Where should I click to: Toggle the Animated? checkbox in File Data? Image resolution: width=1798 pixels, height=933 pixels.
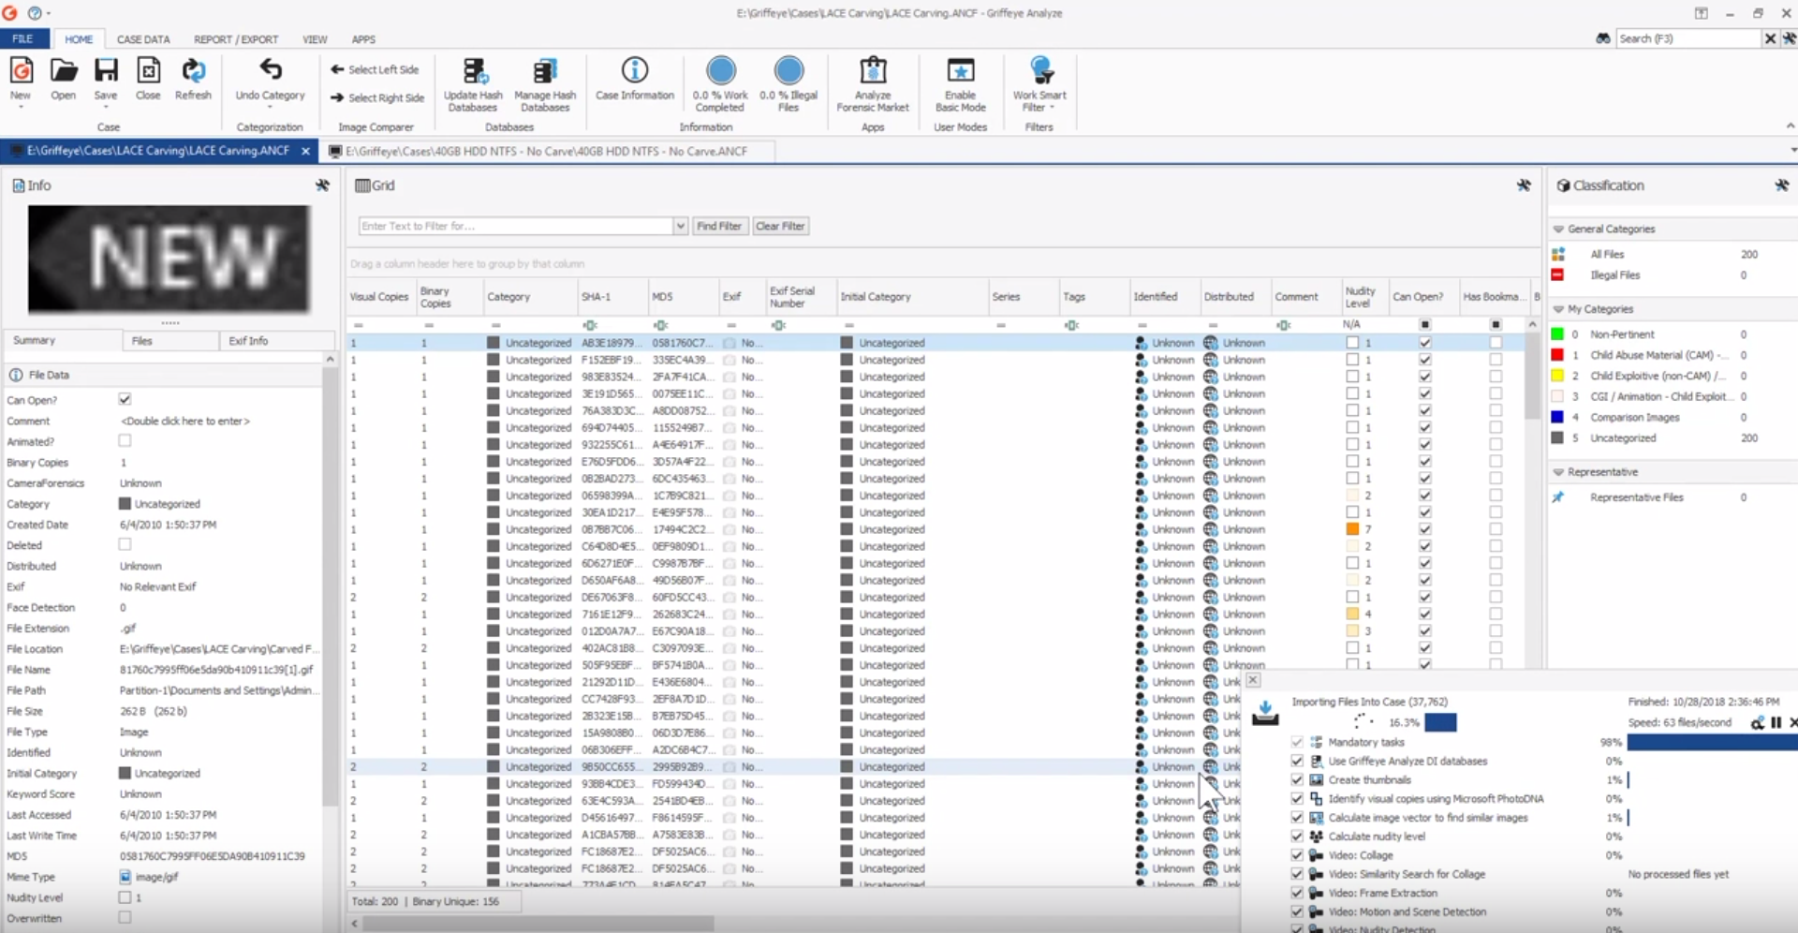[x=125, y=441]
